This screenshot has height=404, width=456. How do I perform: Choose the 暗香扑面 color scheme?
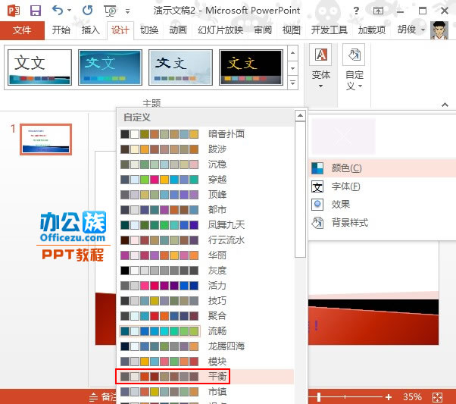click(226, 133)
